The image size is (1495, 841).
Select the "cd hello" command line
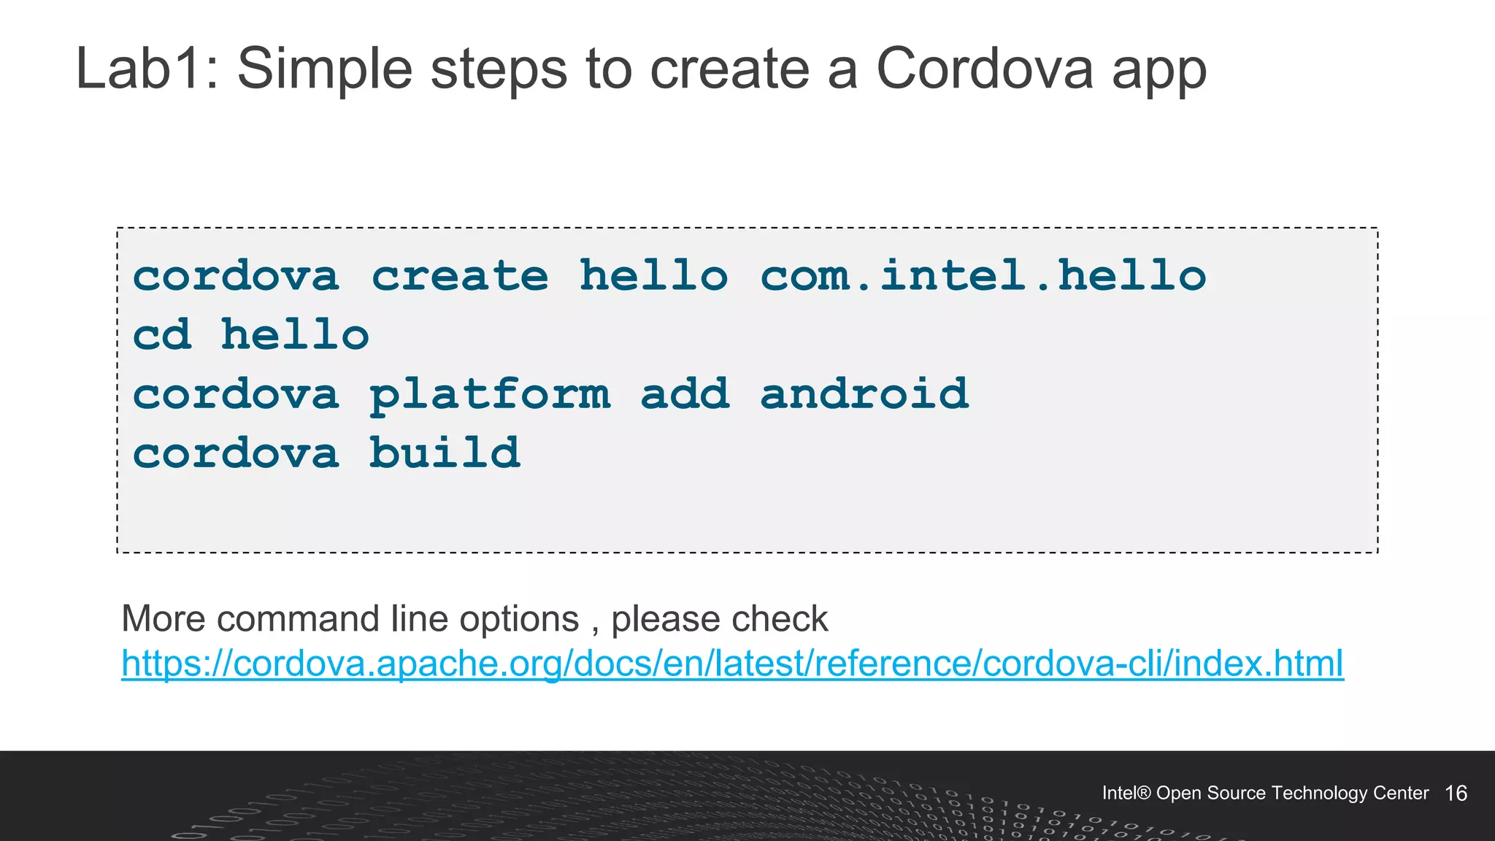(250, 335)
